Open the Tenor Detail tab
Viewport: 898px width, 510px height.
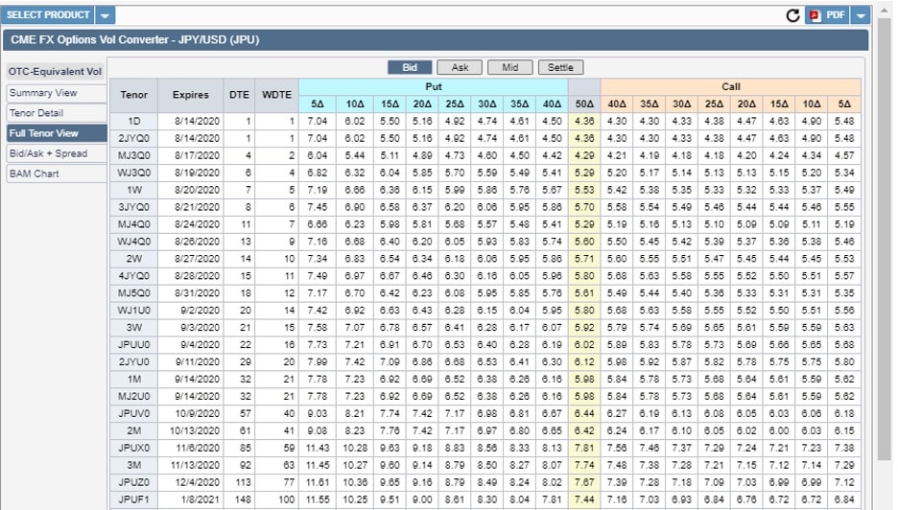tap(54, 113)
